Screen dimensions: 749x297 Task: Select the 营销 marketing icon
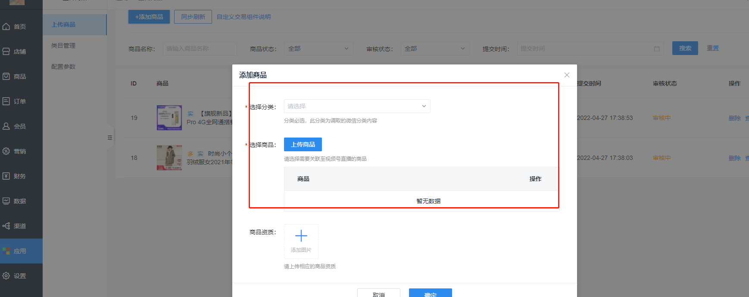point(6,151)
